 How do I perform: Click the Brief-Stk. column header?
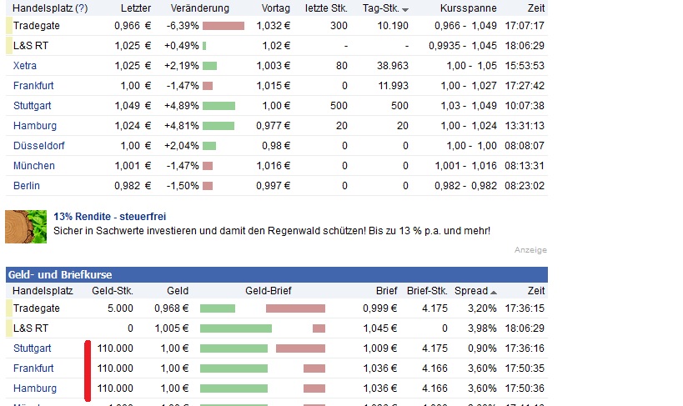point(427,291)
